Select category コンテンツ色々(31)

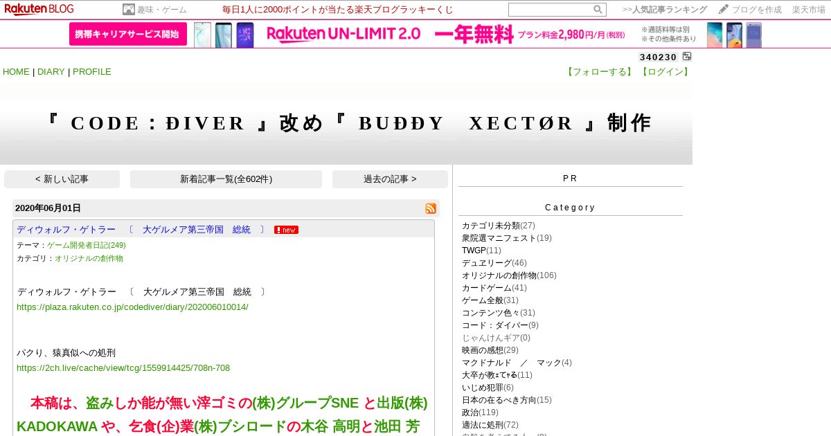(499, 313)
